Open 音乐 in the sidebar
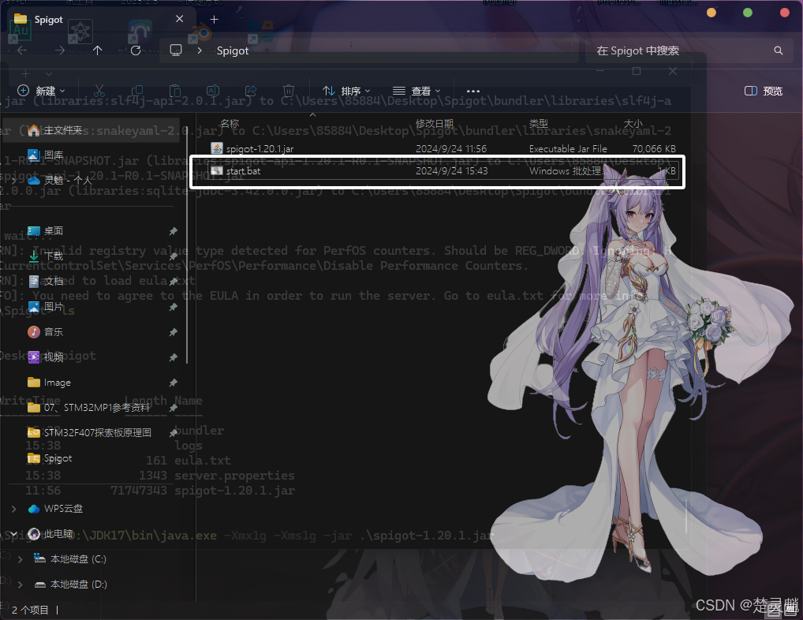 (x=54, y=332)
